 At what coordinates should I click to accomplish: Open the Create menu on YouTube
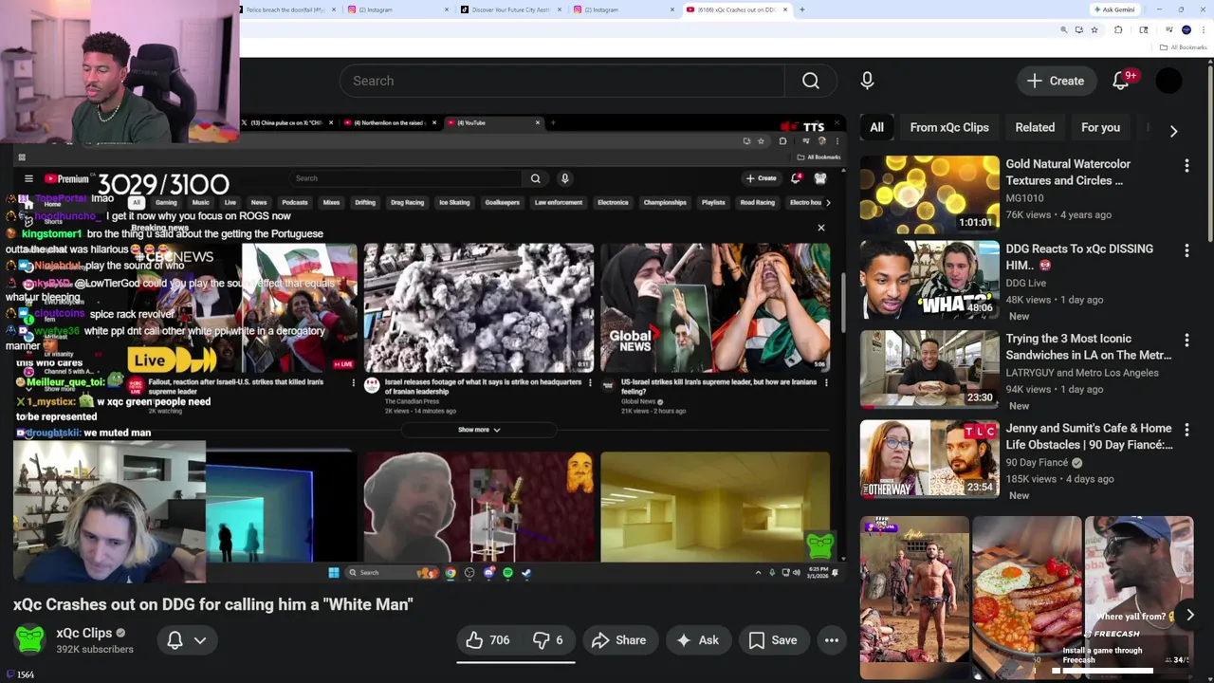[x=1056, y=81]
